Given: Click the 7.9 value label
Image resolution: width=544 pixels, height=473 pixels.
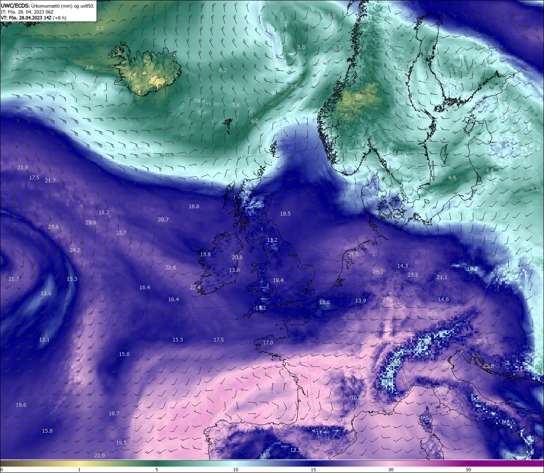Looking at the screenshot, I should [197, 101].
